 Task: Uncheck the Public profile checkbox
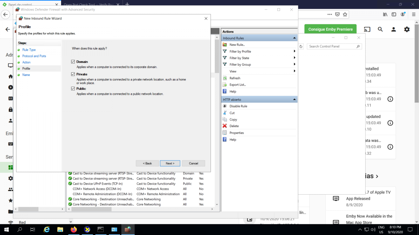(x=73, y=88)
